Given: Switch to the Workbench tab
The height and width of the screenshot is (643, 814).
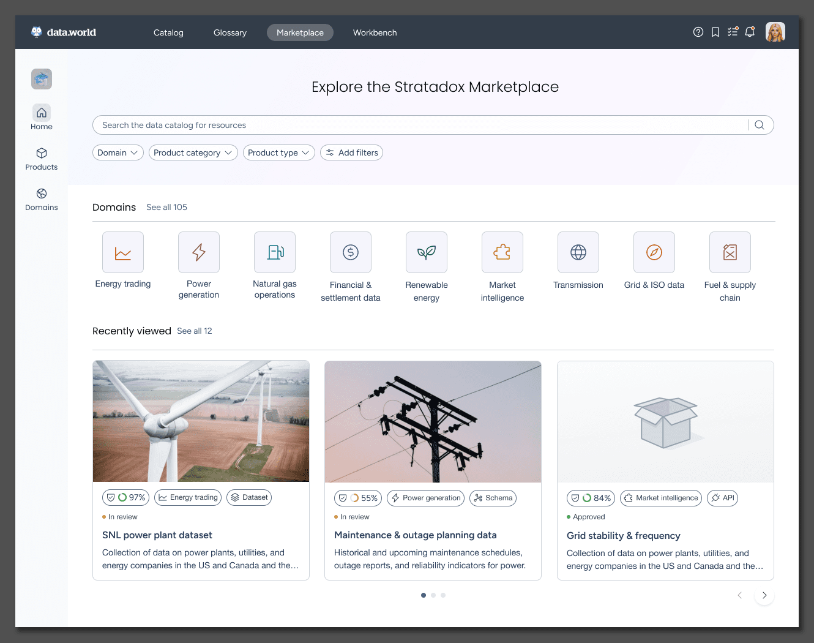Looking at the screenshot, I should [375, 32].
